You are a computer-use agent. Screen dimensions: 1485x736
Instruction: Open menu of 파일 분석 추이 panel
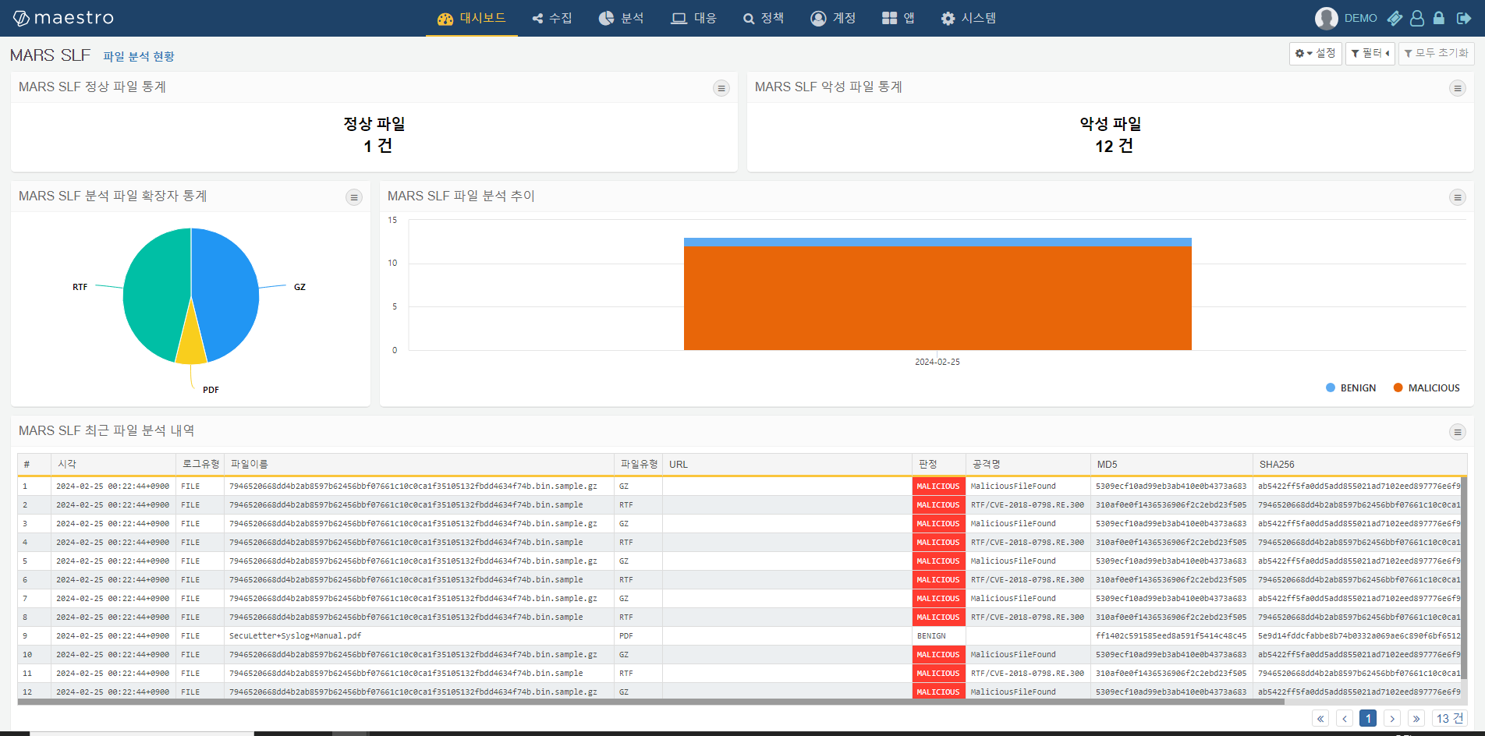1458,197
